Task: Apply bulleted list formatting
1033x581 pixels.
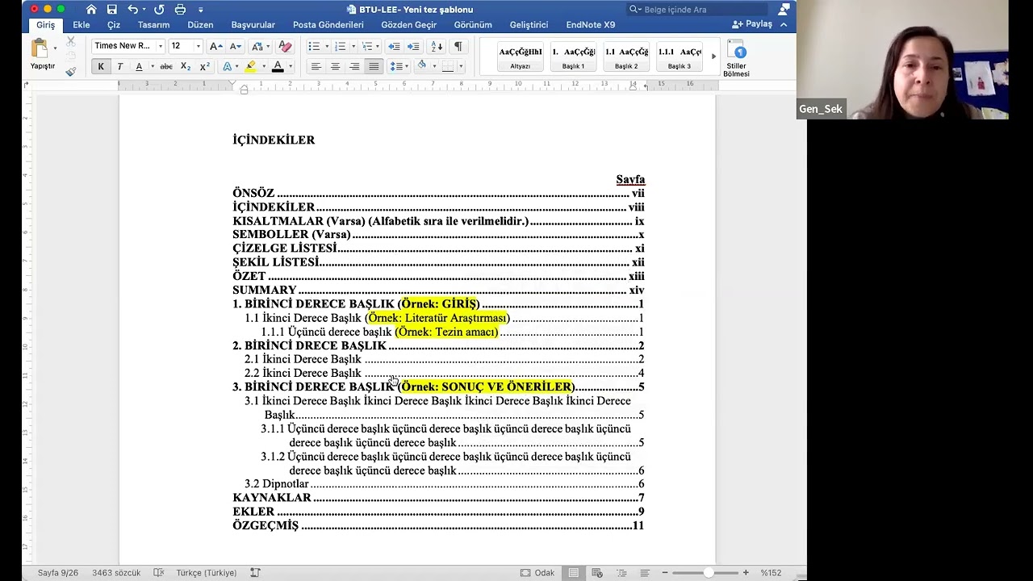Action: coord(314,46)
